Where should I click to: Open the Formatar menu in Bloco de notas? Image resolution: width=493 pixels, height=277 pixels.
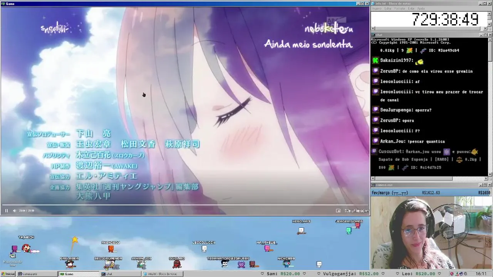(x=400, y=8)
